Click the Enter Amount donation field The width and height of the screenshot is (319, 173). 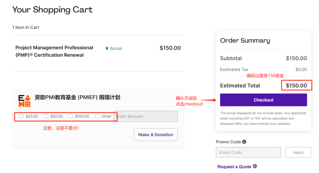pyautogui.click(x=146, y=116)
